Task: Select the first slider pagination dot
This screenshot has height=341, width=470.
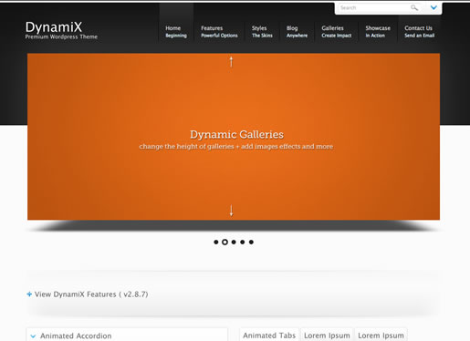Action: (x=216, y=242)
